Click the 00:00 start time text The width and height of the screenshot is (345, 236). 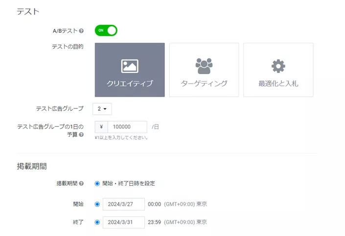[x=154, y=204]
